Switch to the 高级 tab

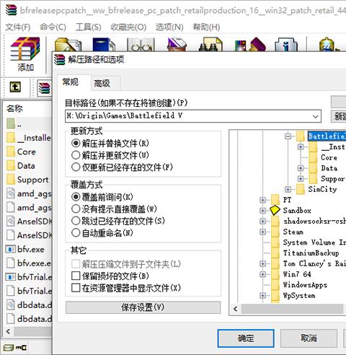[x=105, y=83]
